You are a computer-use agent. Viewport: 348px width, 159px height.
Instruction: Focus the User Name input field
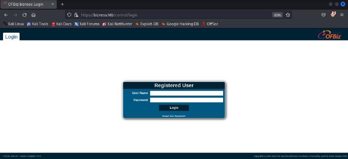pos(187,93)
